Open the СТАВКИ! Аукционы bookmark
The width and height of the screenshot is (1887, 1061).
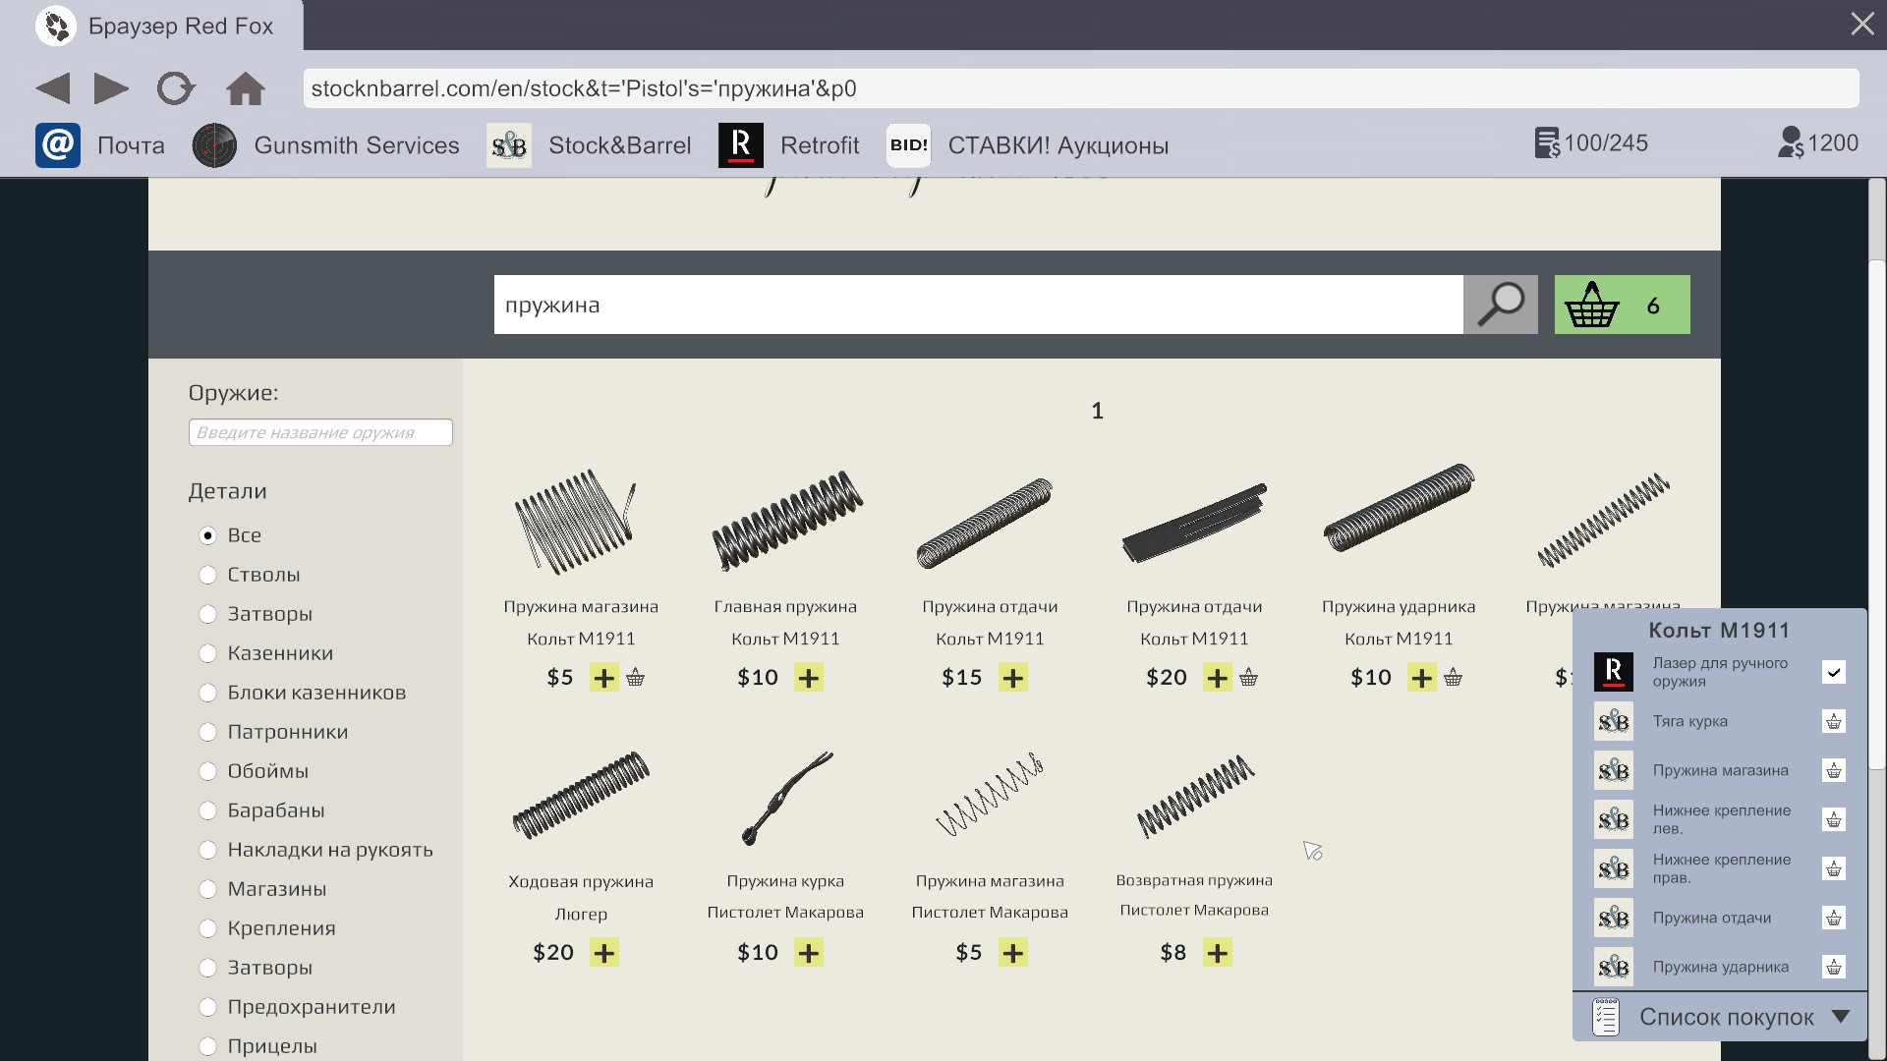(1028, 145)
